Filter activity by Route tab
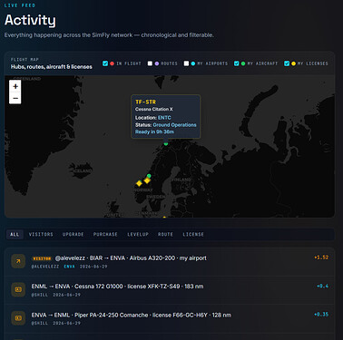Image resolution: width=343 pixels, height=340 pixels. [x=165, y=234]
